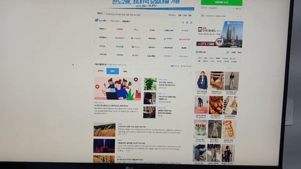Image resolution: width=301 pixels, height=169 pixels.
Task: Open illustrated women-with-laptop feature image
Action: [x=118, y=89]
